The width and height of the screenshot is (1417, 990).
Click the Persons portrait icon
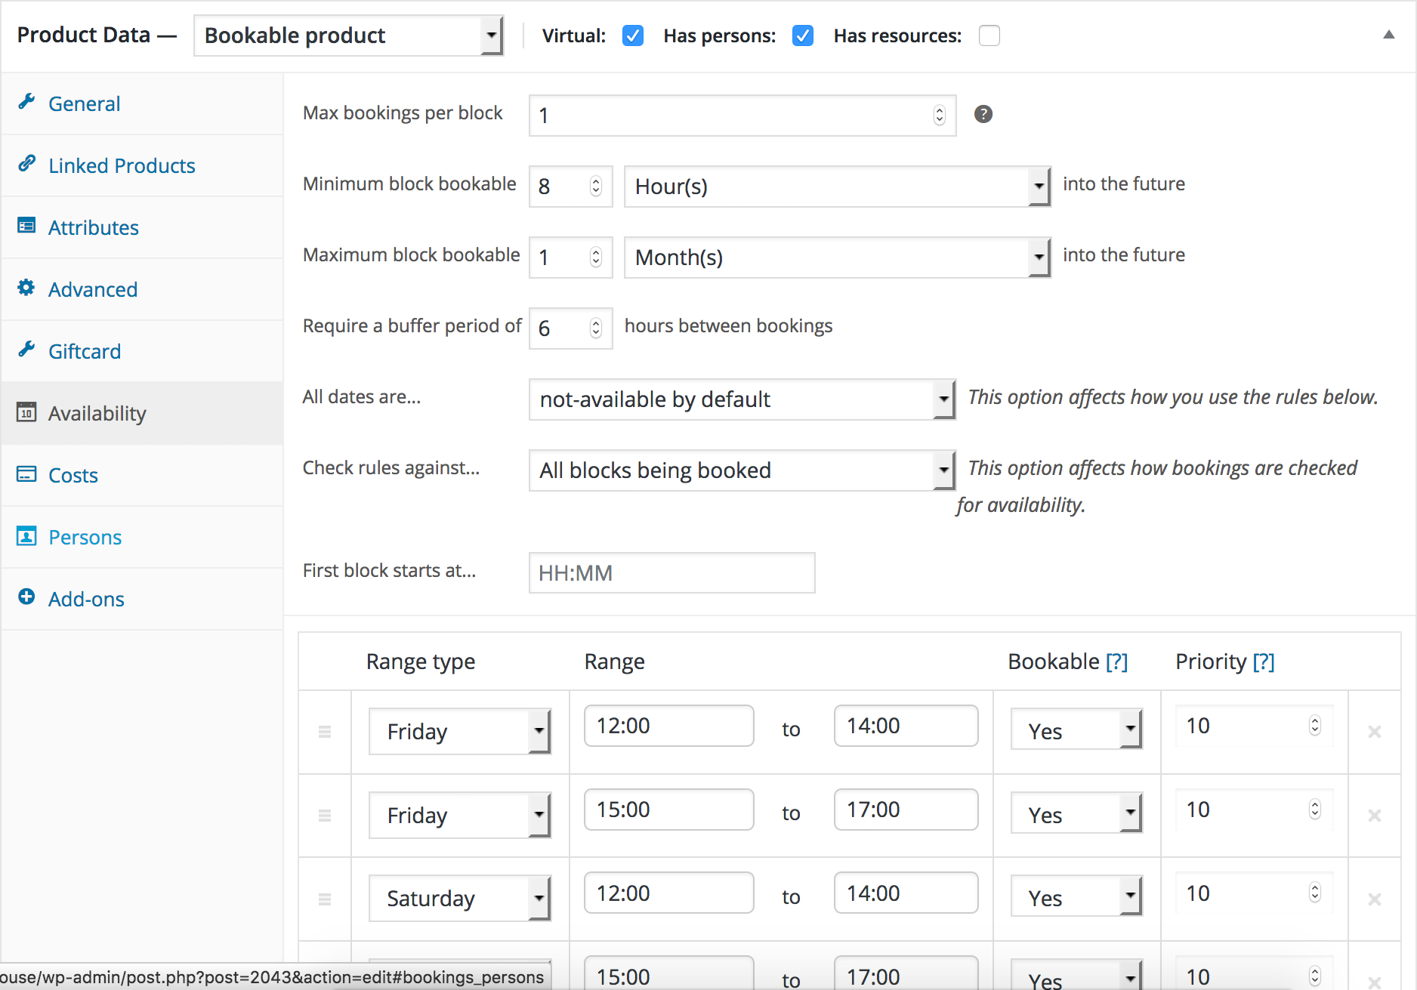pyautogui.click(x=26, y=535)
